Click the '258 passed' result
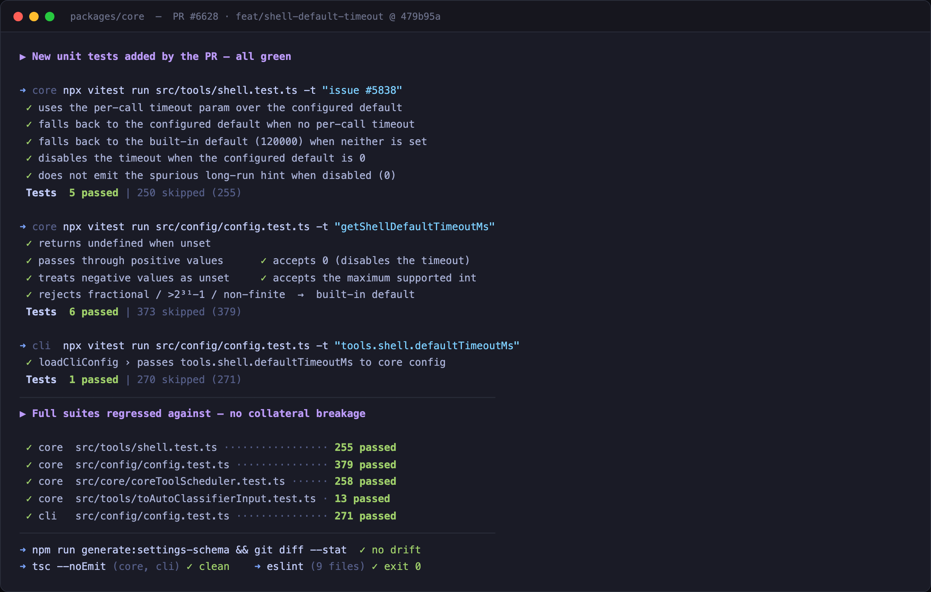 [365, 482]
